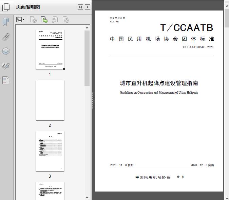Screen dimensions: 229x200
Task: Click thumbnail pane scroll up arrow
Action: coord(87,28)
